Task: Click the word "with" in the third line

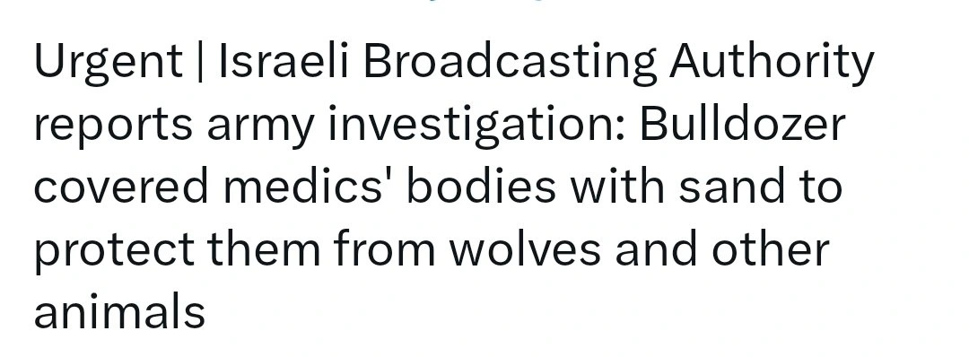Action: click(x=617, y=186)
